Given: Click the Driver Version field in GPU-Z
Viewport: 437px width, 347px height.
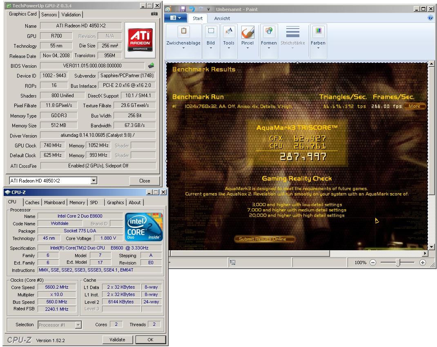Looking at the screenshot, I should pos(98,136).
